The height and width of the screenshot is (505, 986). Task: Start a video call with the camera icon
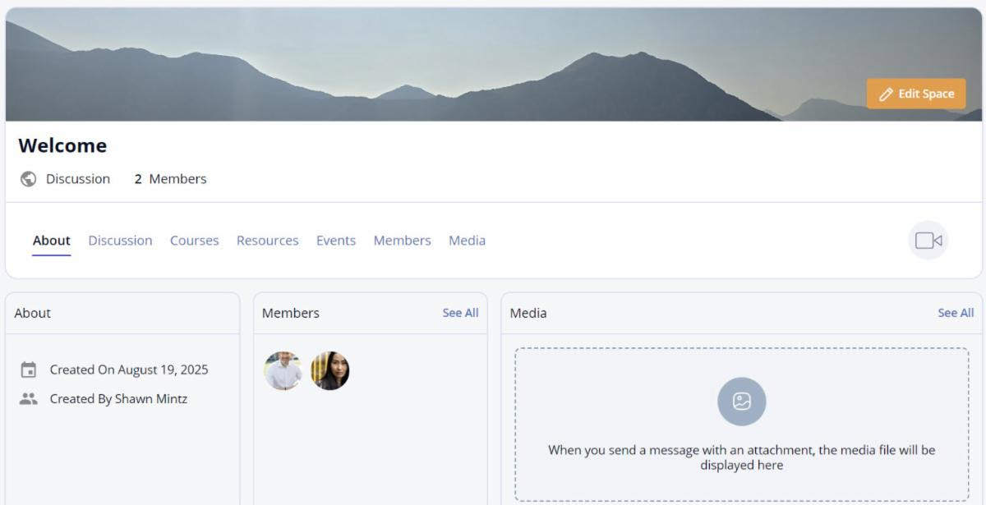pos(928,241)
